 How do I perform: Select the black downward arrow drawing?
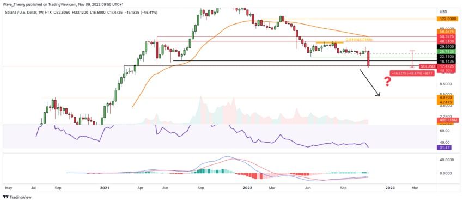(369, 83)
